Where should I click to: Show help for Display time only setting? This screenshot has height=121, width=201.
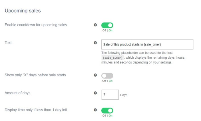(x=95, y=110)
